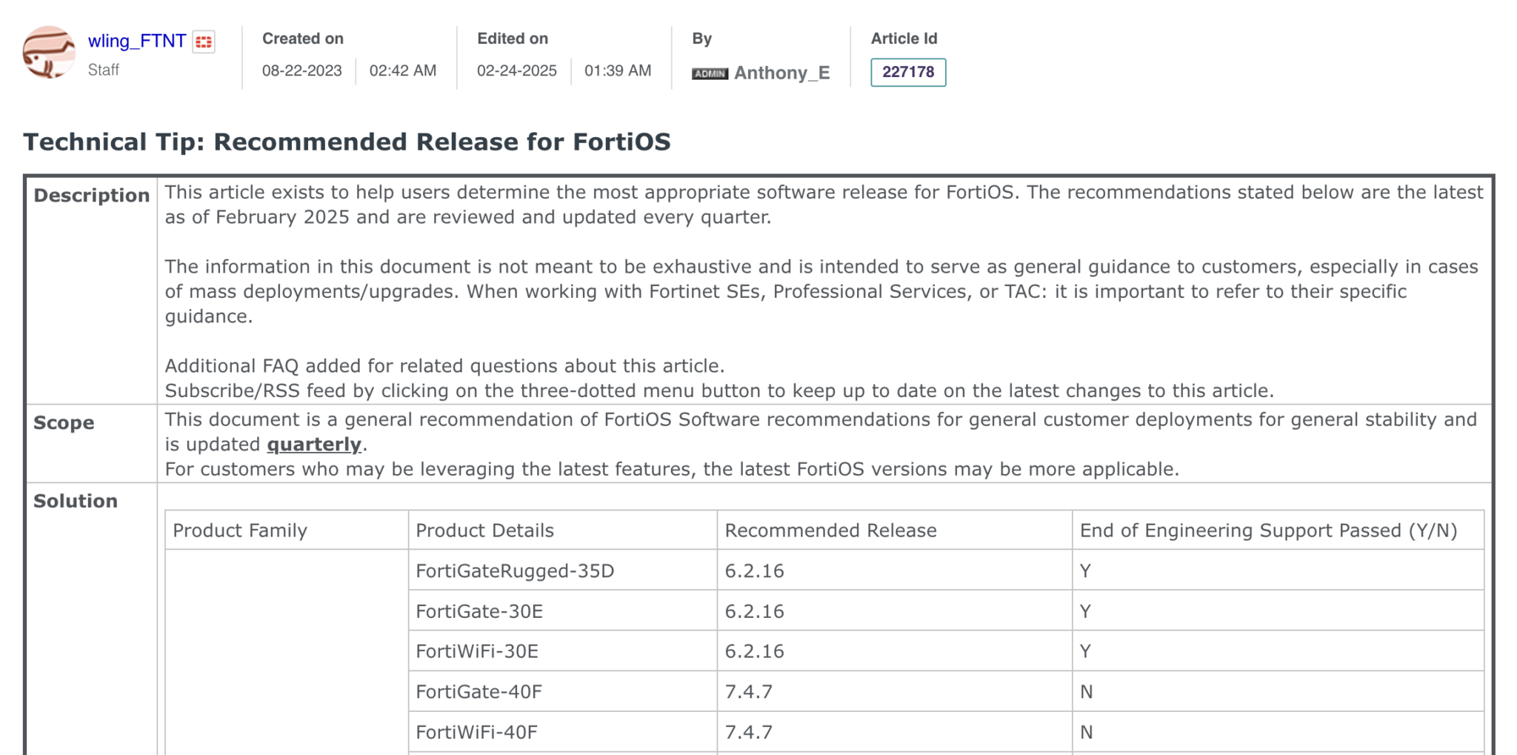
Task: Click the Recommended Release column header
Action: [x=830, y=531]
